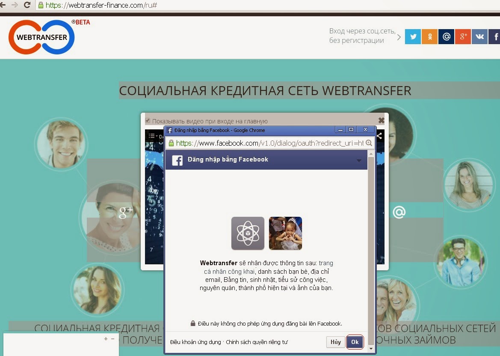Open 'Điều khoản ứng dụng' link
Viewport: 500px width, 356px height.
click(x=195, y=342)
